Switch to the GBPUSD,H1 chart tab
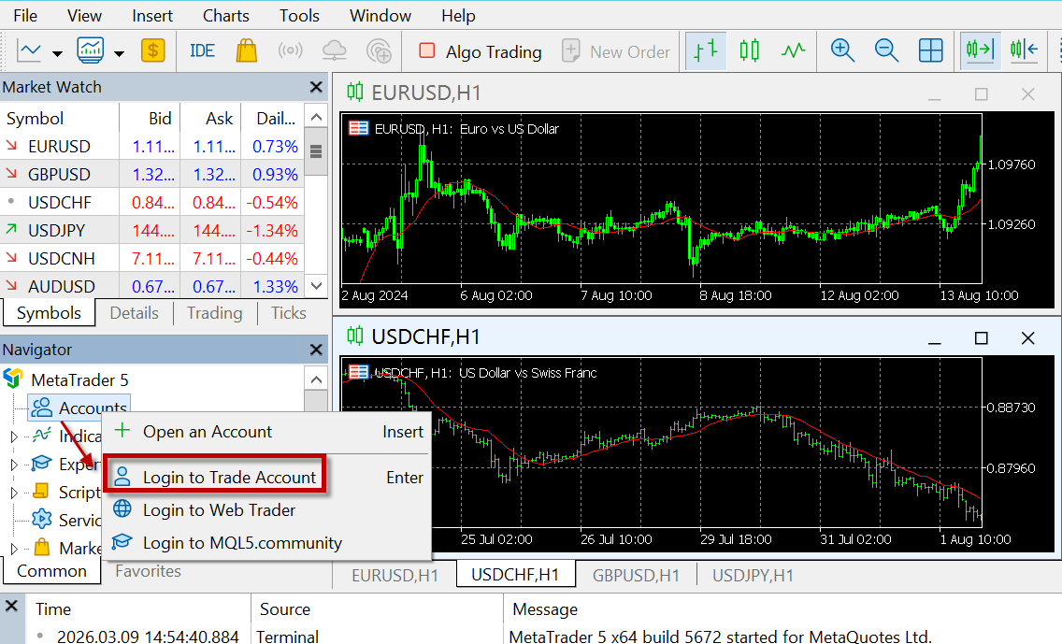This screenshot has width=1062, height=644. pyautogui.click(x=636, y=575)
